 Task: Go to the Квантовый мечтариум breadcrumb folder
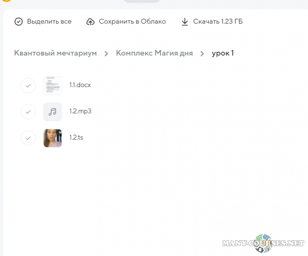(55, 53)
